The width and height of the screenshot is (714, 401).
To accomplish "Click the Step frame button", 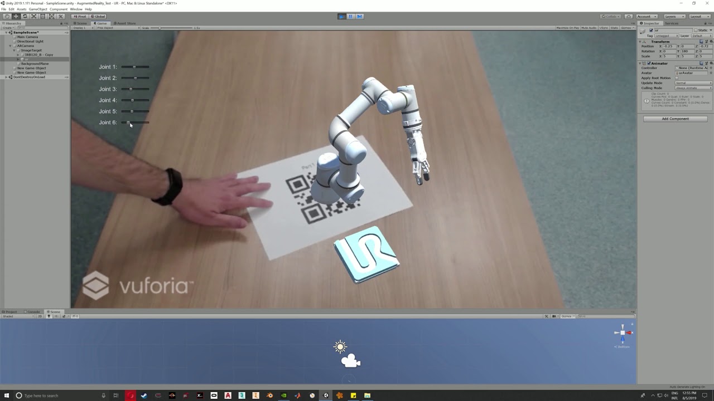I will point(359,16).
